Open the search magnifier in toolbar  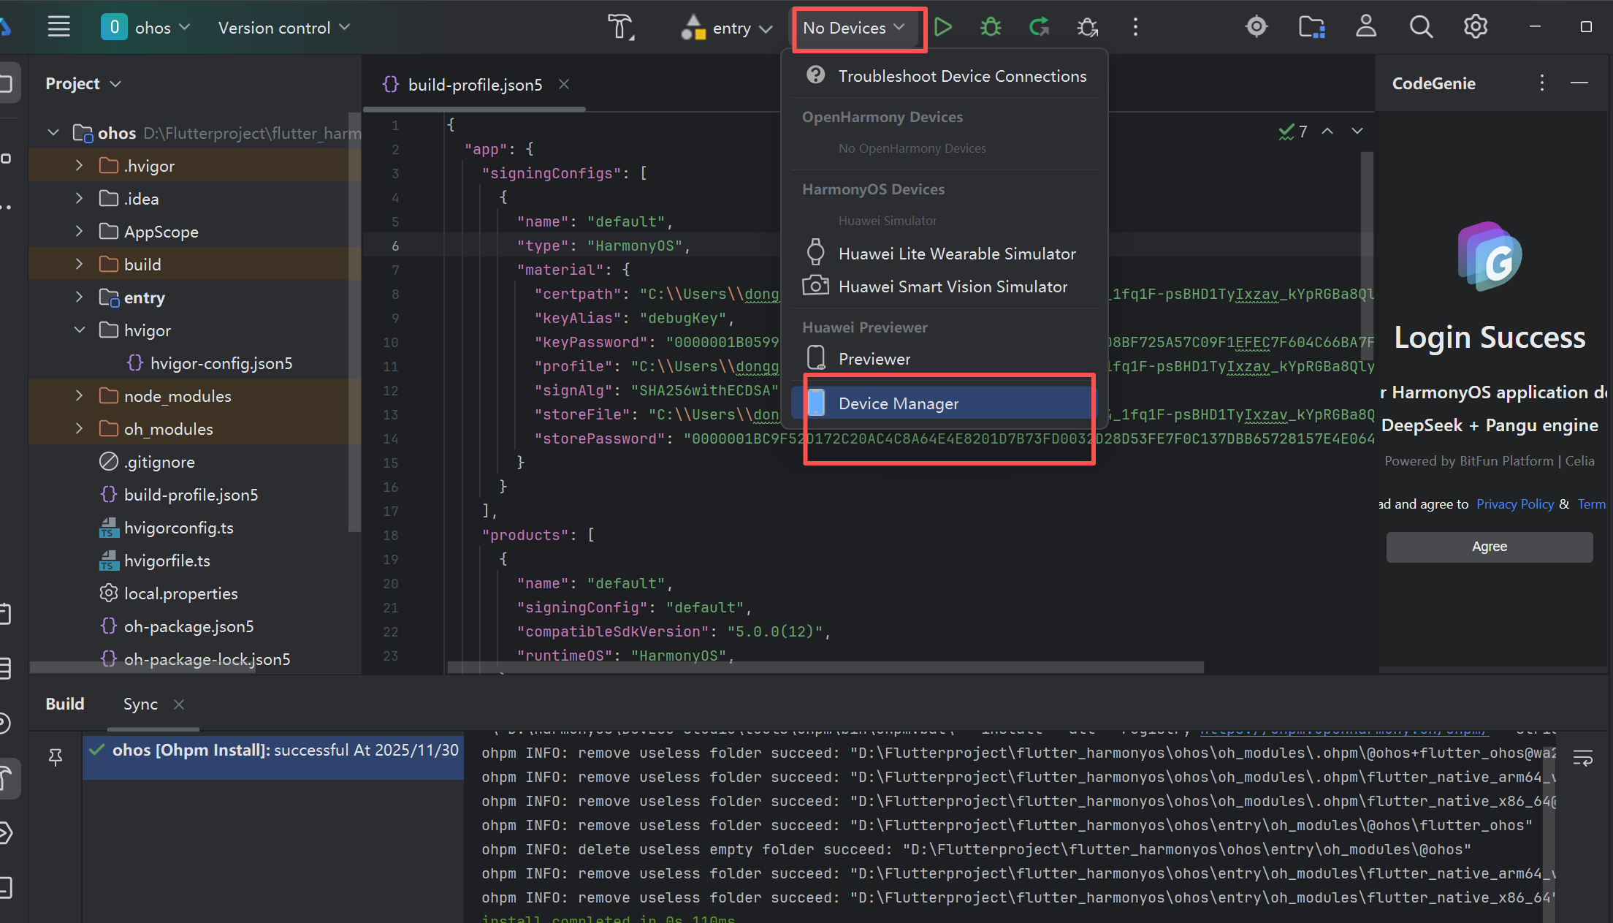(x=1420, y=28)
